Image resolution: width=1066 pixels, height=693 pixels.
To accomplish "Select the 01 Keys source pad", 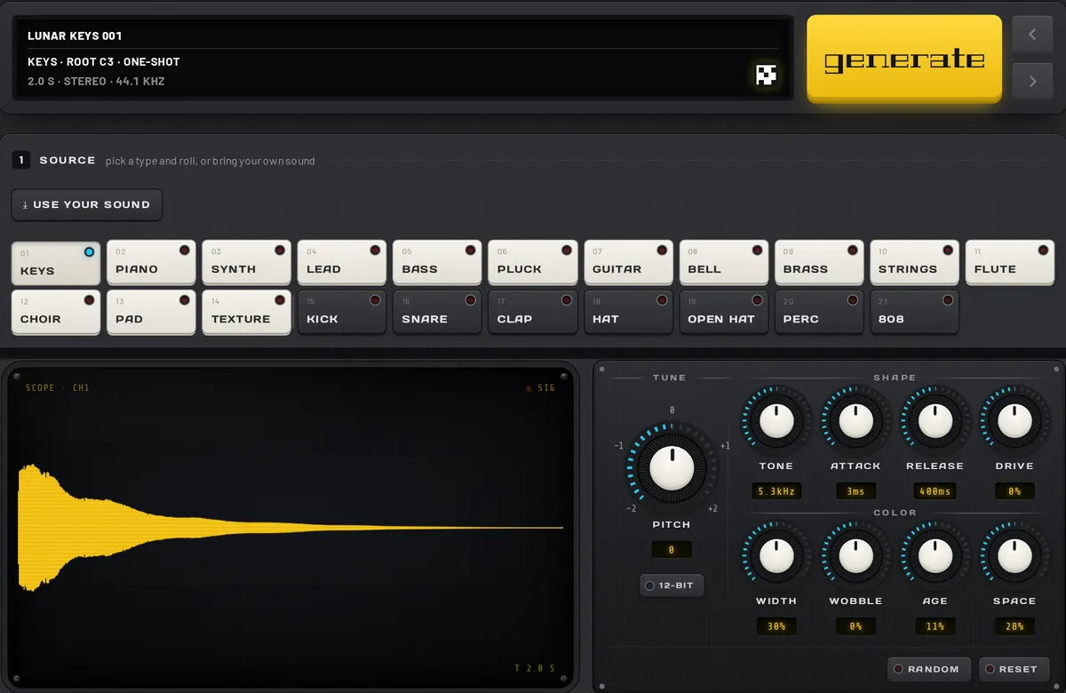I will [x=56, y=263].
